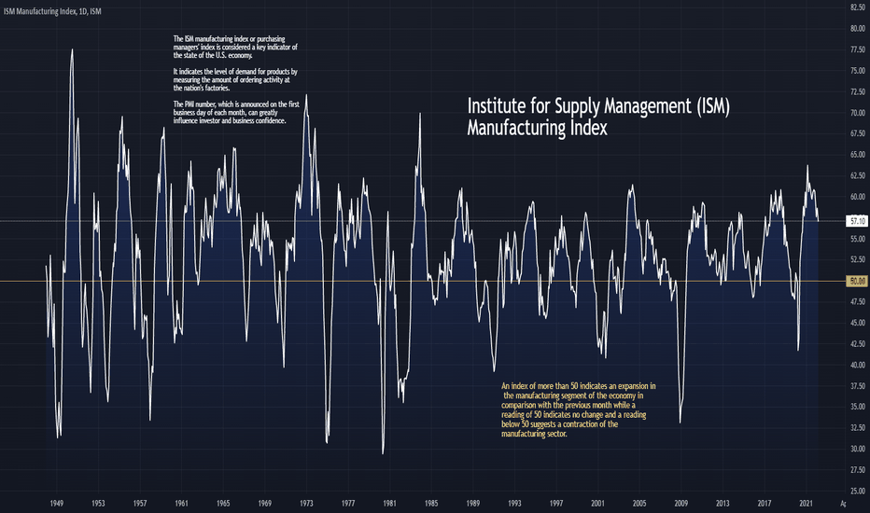Click the 47.50 price scale label
The width and height of the screenshot is (870, 513).
pos(857,301)
